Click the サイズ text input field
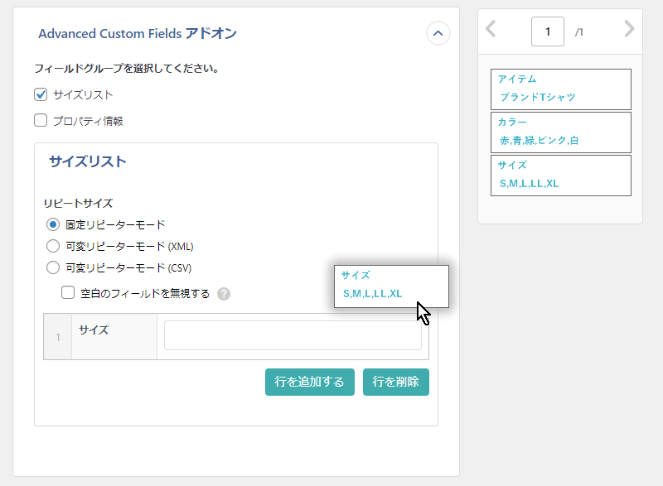The height and width of the screenshot is (486, 663). pyautogui.click(x=293, y=335)
